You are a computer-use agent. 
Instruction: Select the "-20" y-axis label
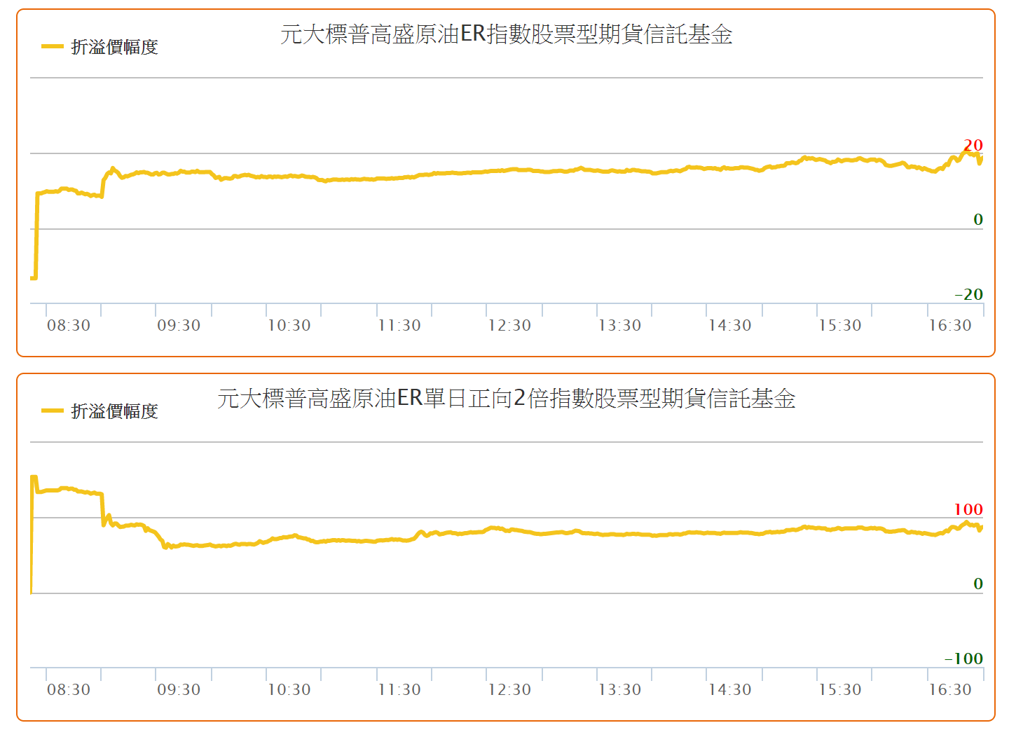click(969, 294)
